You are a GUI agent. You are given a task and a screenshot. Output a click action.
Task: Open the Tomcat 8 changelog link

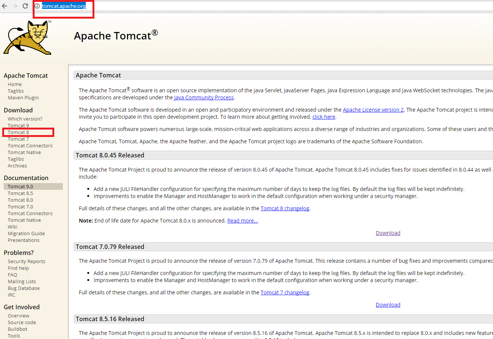tap(285, 208)
